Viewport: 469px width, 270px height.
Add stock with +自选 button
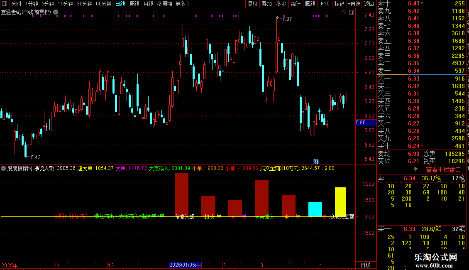tap(354, 4)
